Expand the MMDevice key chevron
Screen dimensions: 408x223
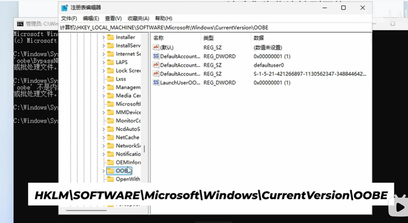pyautogui.click(x=104, y=112)
